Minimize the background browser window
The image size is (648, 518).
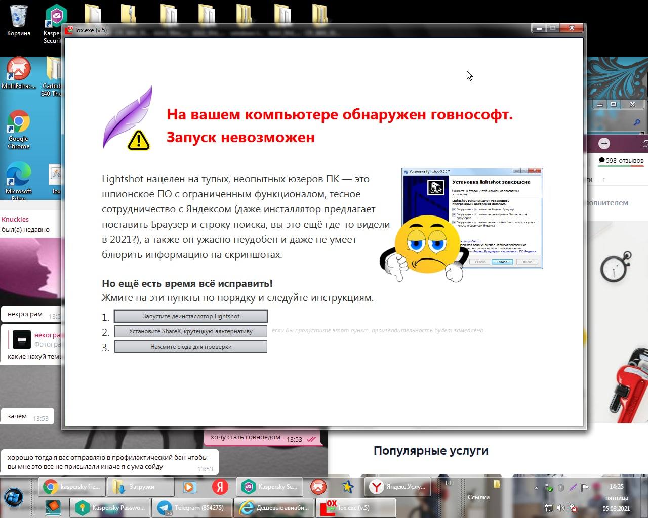click(599, 105)
